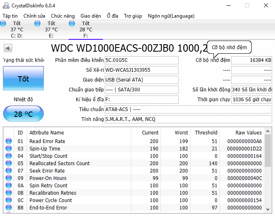Image resolution: width=275 pixels, height=216 pixels.
Task: Click status circle for Spin-Up Time
Action: (9, 148)
